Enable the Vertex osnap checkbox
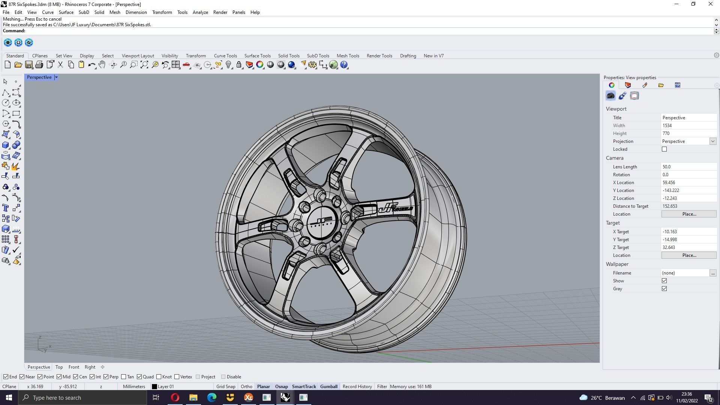Image resolution: width=720 pixels, height=405 pixels. tap(177, 377)
